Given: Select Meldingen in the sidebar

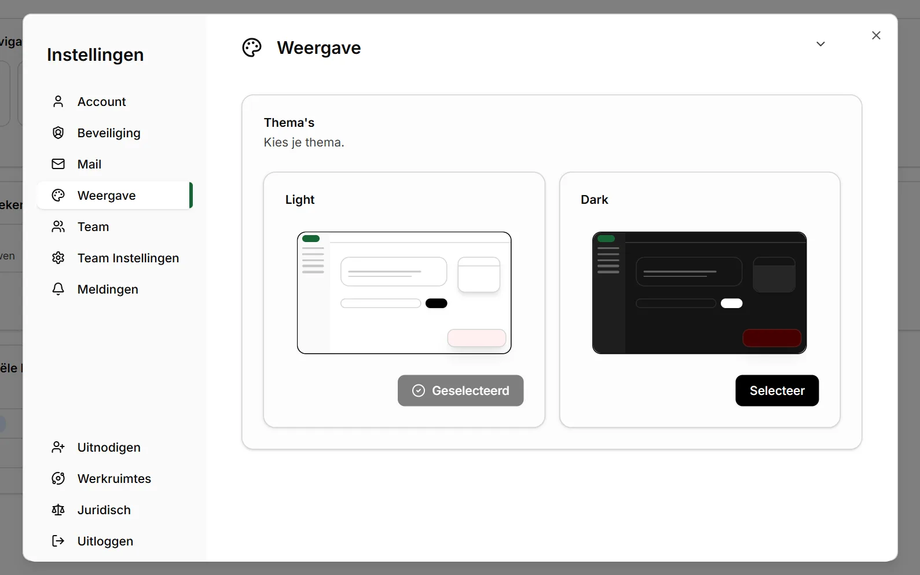Looking at the screenshot, I should point(115,289).
